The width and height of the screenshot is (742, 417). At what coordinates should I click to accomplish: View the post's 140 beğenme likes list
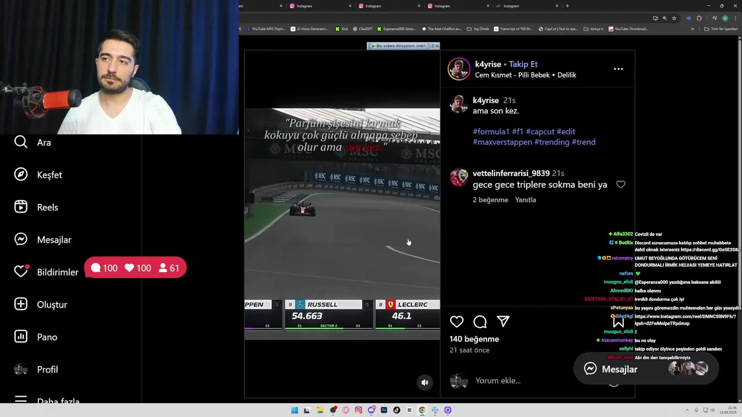click(474, 339)
